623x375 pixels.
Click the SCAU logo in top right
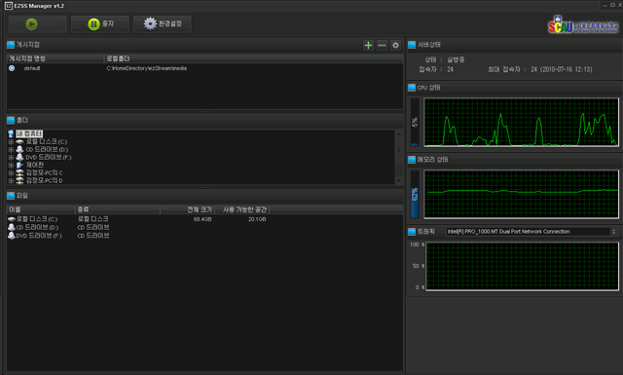[x=583, y=25]
